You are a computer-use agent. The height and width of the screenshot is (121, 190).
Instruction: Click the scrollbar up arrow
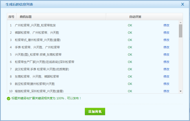click(181, 22)
